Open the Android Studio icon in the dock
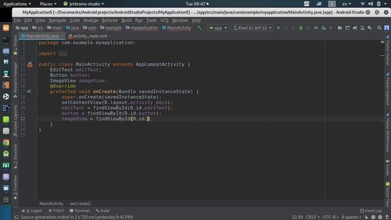The width and height of the screenshot is (391, 220). click(6, 154)
